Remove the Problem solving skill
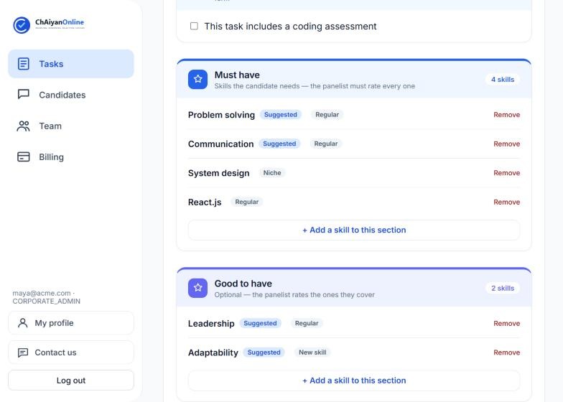Screen dimensions: 563x402 (x=507, y=115)
